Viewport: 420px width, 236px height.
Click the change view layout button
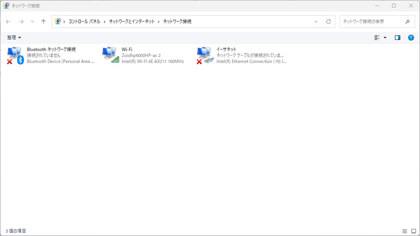click(x=377, y=38)
